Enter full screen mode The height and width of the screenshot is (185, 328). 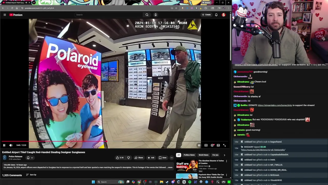[x=224, y=145]
